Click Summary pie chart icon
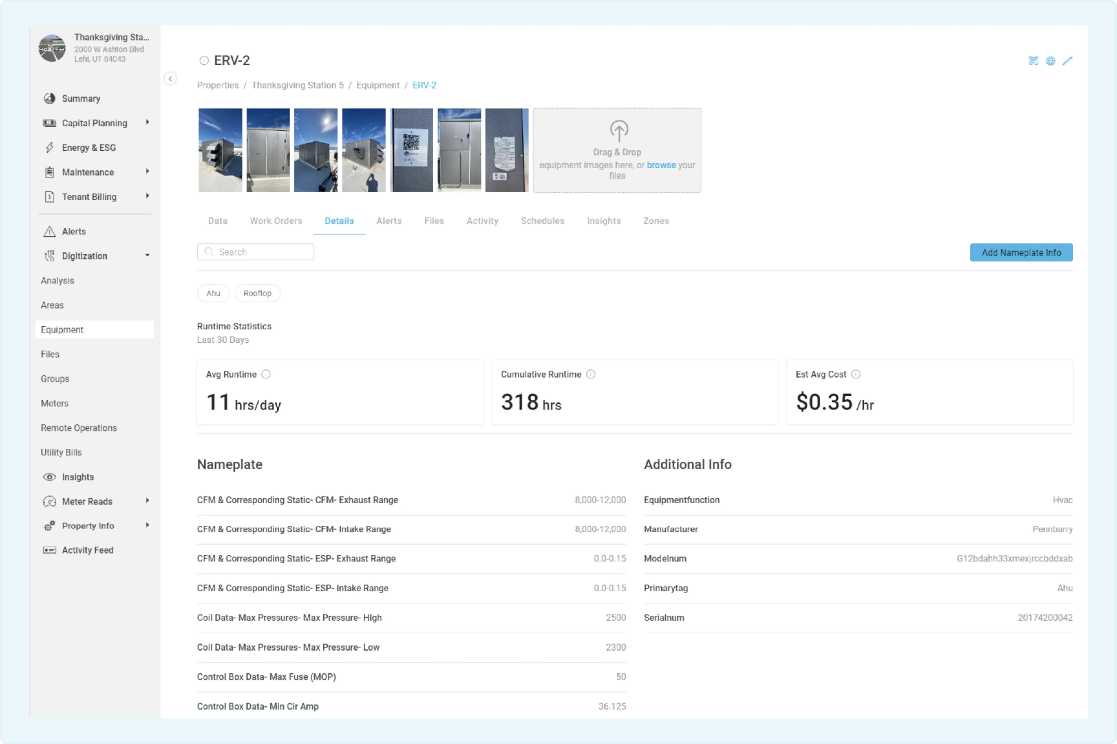Image resolution: width=1117 pixels, height=744 pixels. point(49,98)
